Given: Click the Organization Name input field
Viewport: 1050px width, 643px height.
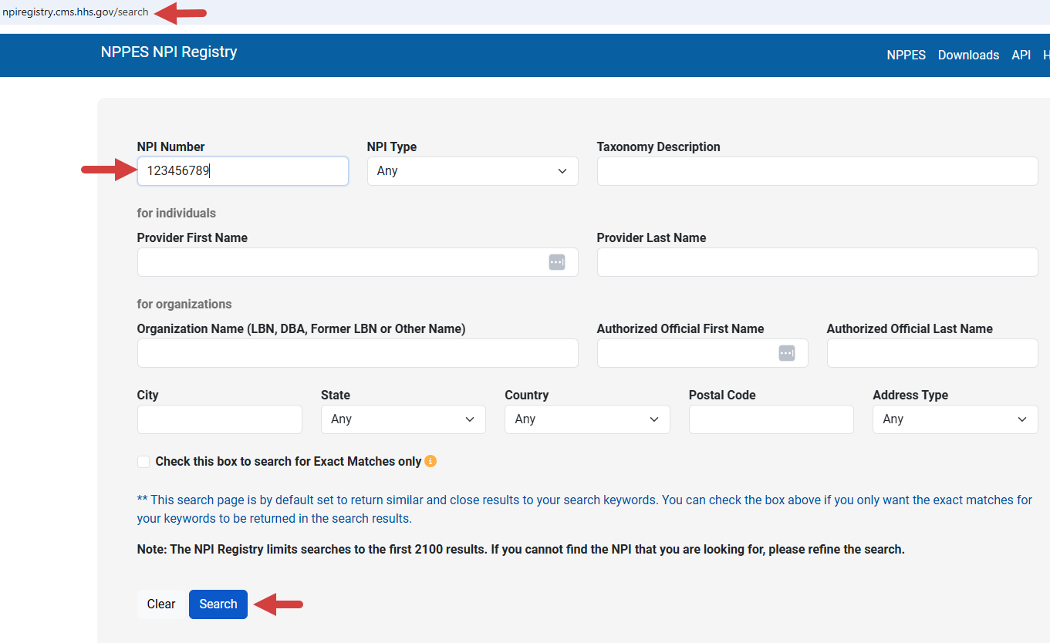Looking at the screenshot, I should [x=357, y=352].
